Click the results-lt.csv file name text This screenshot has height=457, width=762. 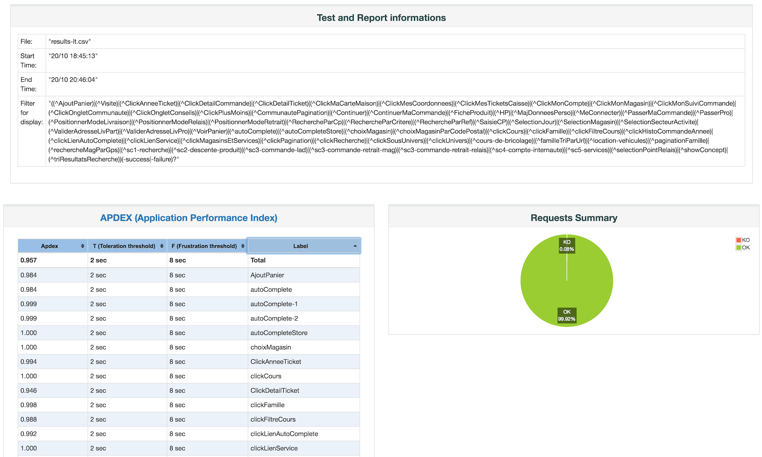click(x=69, y=41)
